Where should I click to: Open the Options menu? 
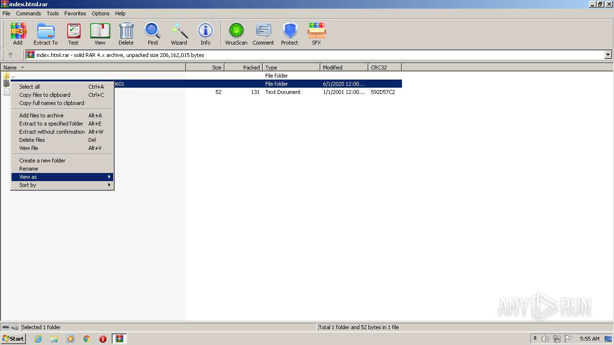101,13
